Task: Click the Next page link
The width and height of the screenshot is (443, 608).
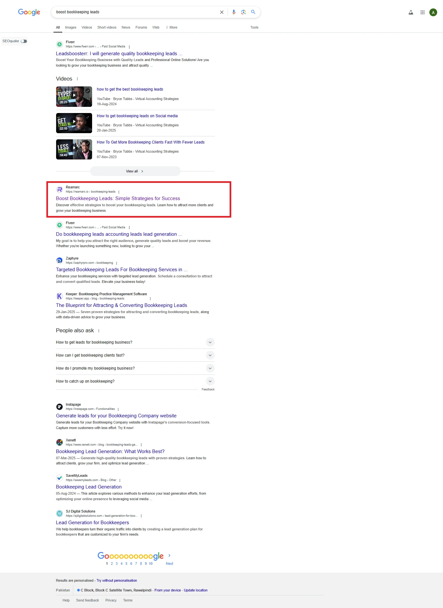Action: 169,564
